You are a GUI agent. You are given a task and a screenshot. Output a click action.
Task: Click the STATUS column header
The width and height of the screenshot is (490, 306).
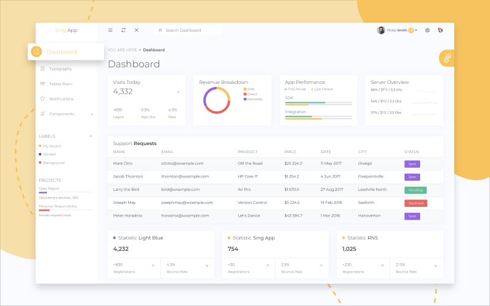412,152
